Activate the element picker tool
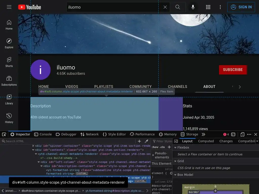Screen dimensions: 259x194 tap(4, 134)
